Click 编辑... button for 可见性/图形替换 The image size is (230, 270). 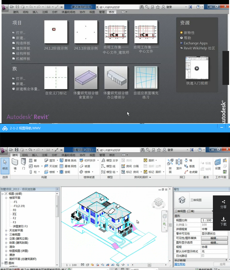(214, 238)
